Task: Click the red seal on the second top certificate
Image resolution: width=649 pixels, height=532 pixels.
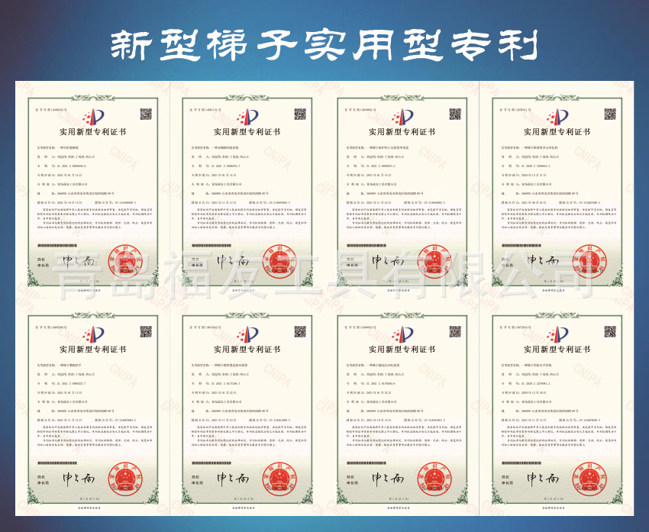Action: [x=279, y=260]
